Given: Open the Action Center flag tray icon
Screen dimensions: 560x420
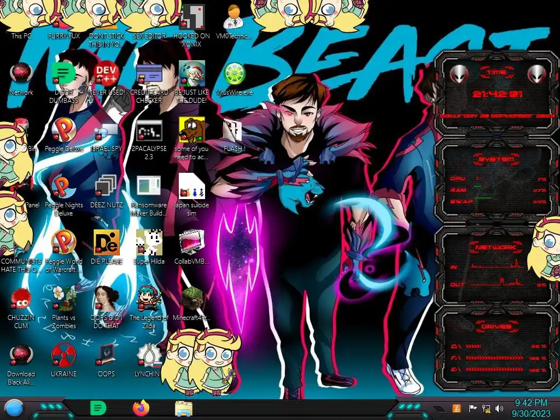Looking at the screenshot, I should pos(472,408).
